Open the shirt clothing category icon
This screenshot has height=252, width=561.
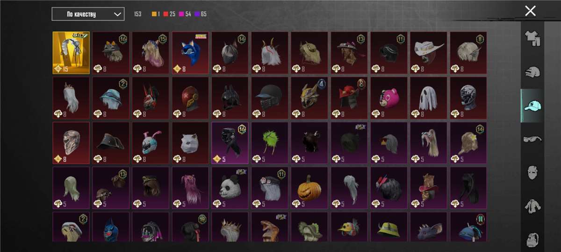tap(532, 39)
